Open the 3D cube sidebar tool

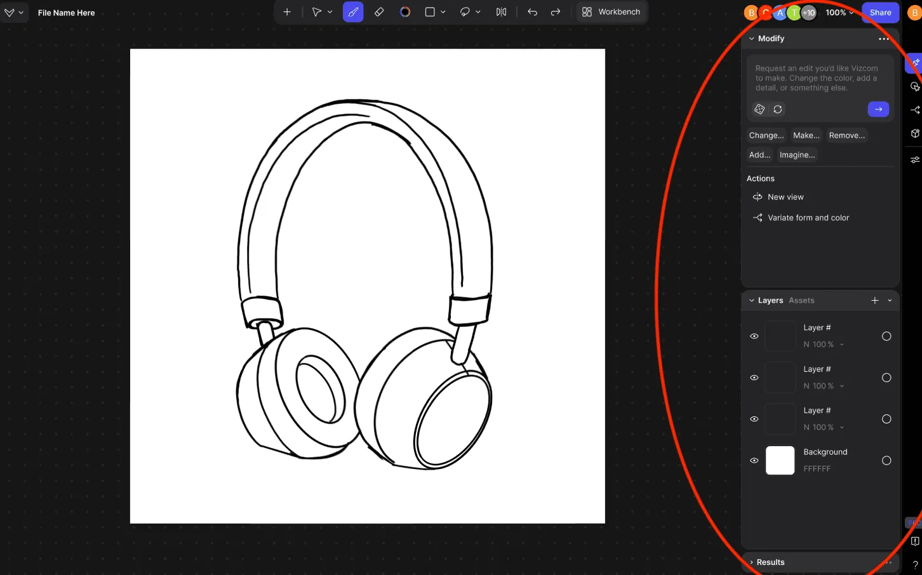coord(914,133)
